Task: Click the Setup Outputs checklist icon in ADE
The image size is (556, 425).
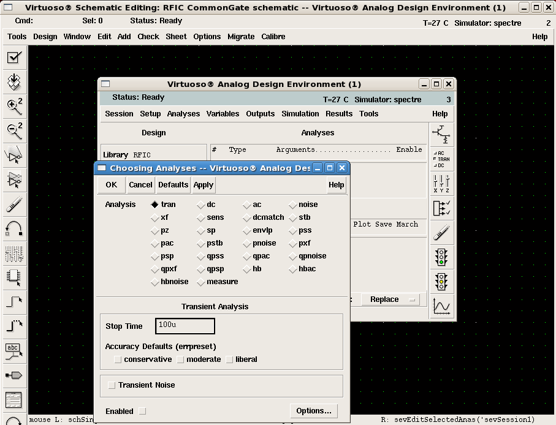Action: (441, 208)
